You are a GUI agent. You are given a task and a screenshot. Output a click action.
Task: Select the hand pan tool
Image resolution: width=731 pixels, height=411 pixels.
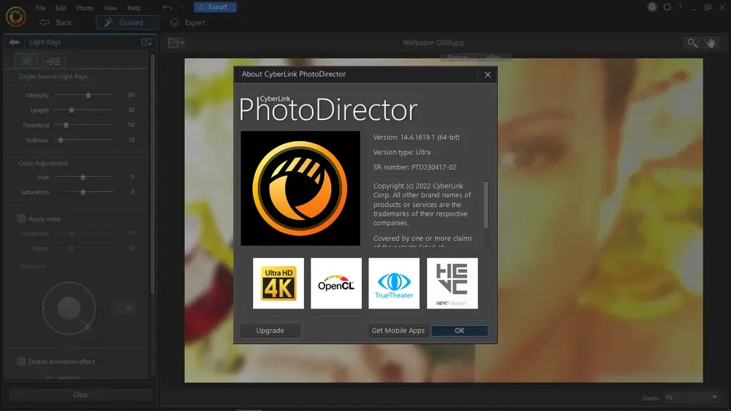coord(711,43)
